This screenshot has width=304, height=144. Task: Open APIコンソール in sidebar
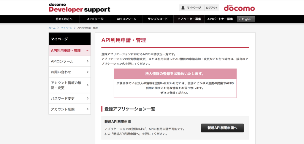69,62
